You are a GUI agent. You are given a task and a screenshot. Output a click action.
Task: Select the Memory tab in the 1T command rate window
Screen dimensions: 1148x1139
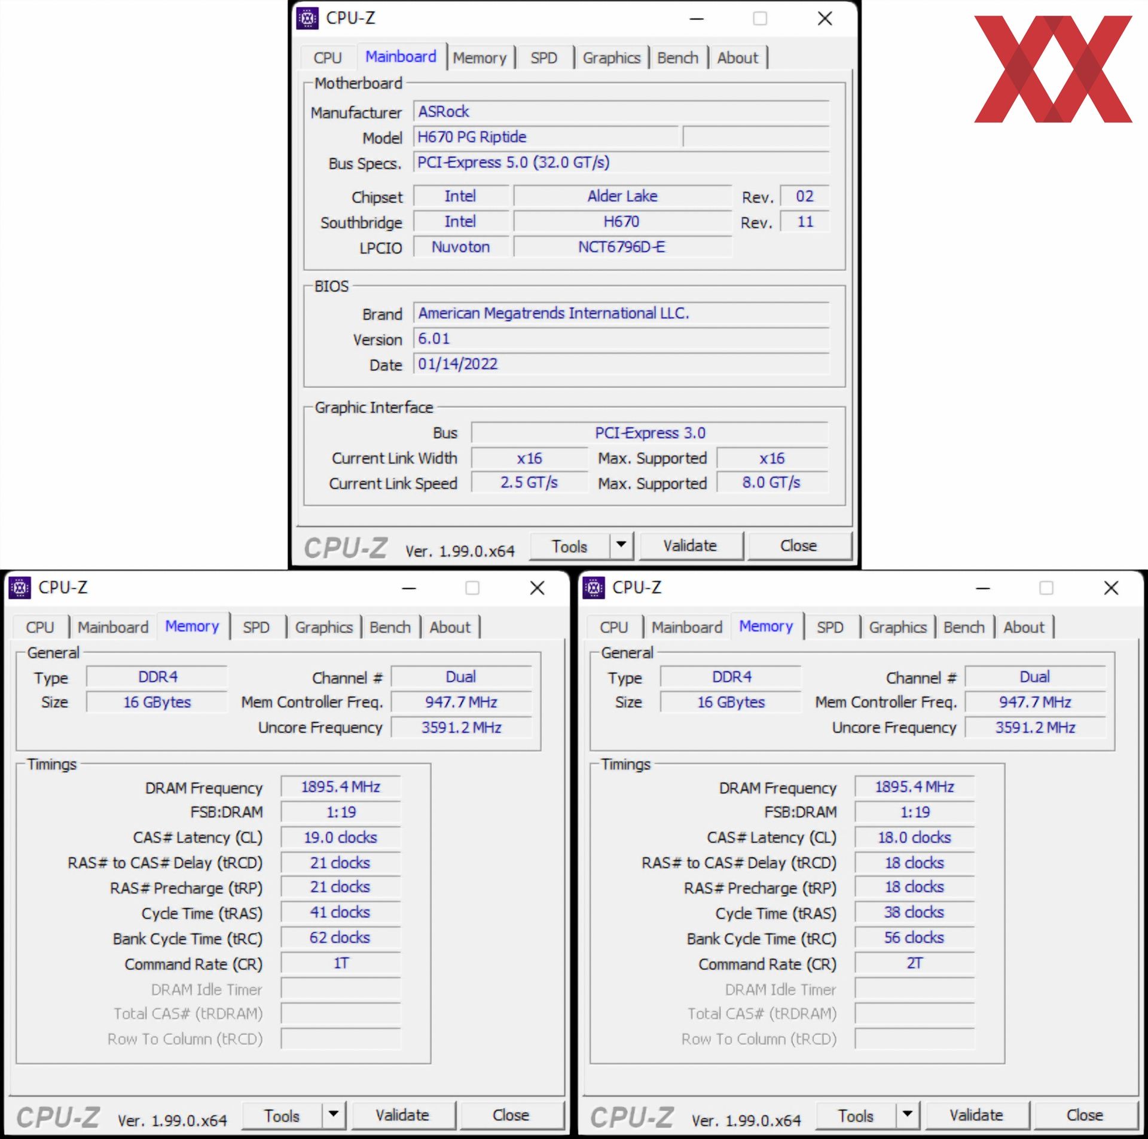(x=193, y=626)
